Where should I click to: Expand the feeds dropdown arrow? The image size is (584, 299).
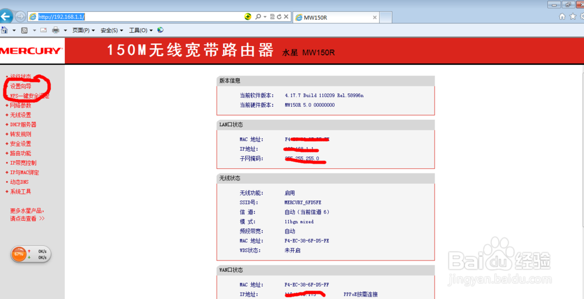34,30
